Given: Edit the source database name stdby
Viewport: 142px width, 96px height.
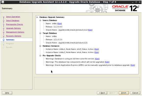Looking at the screenshot, I should [60, 24].
